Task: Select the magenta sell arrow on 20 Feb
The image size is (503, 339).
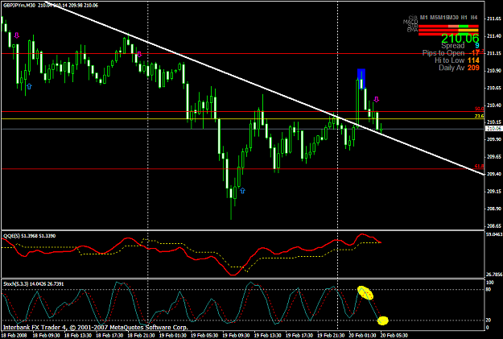Action: (x=377, y=99)
